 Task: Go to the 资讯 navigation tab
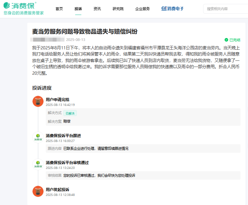[x=97, y=9]
